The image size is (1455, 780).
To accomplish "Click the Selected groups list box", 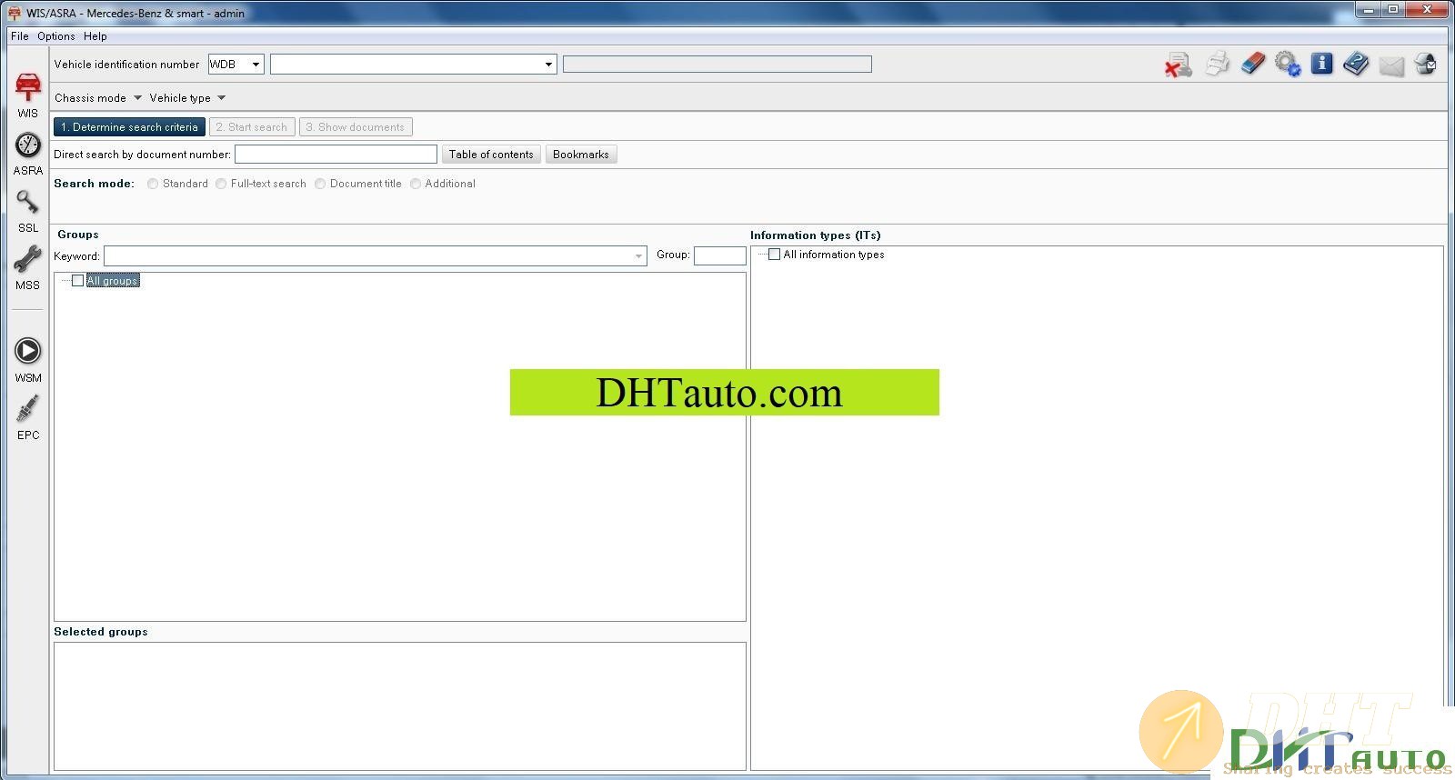I will point(400,706).
